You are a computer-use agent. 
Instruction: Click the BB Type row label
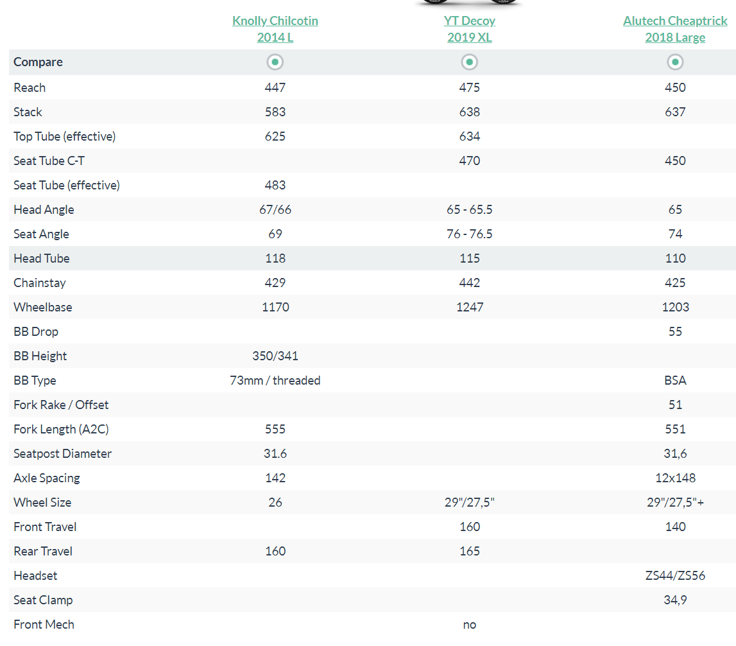click(x=35, y=380)
